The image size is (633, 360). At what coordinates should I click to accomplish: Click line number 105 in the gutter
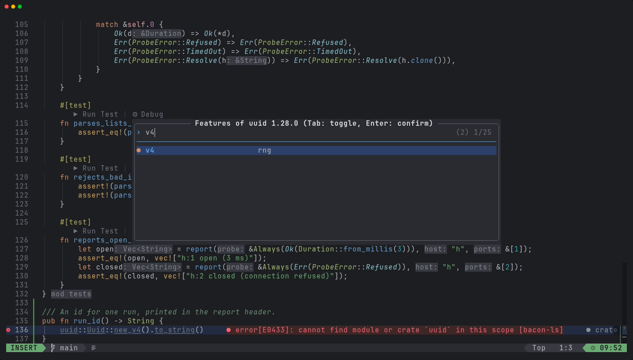pos(21,25)
